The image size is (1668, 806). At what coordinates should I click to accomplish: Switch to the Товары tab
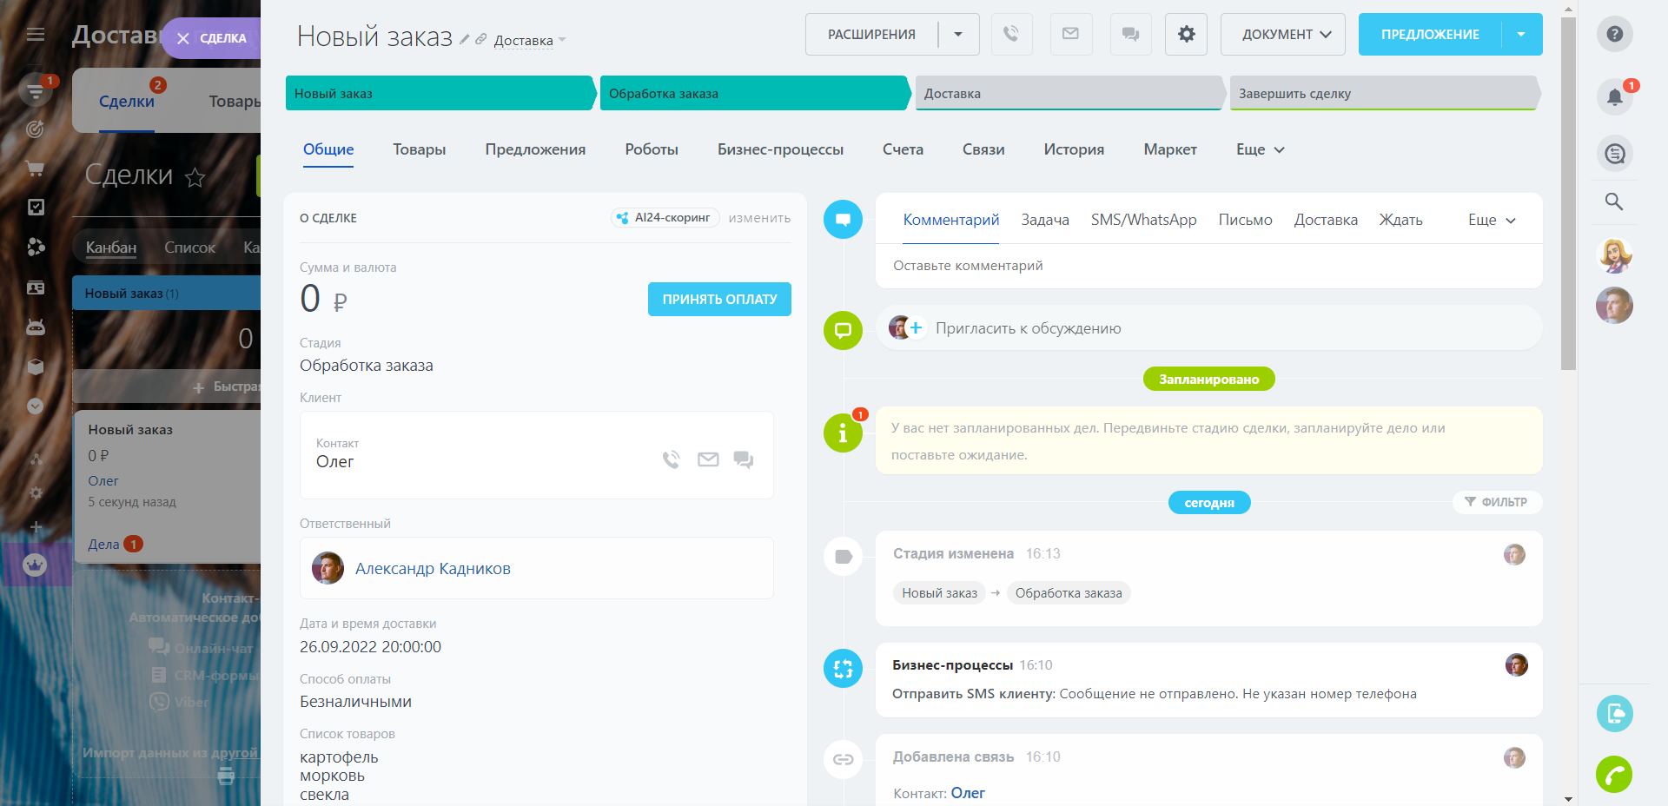(419, 149)
